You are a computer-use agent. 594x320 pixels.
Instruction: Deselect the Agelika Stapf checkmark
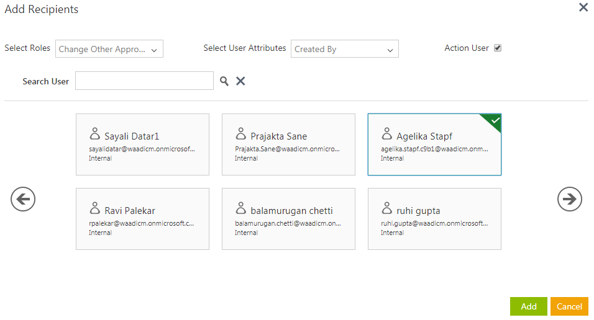[495, 120]
